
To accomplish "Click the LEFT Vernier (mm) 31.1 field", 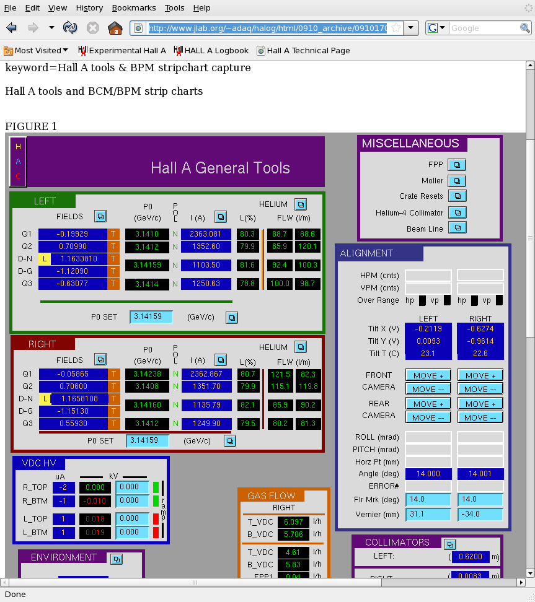I will point(428,514).
